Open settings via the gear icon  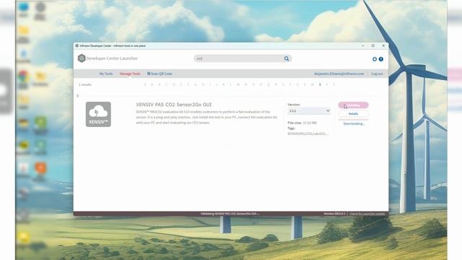(375, 59)
